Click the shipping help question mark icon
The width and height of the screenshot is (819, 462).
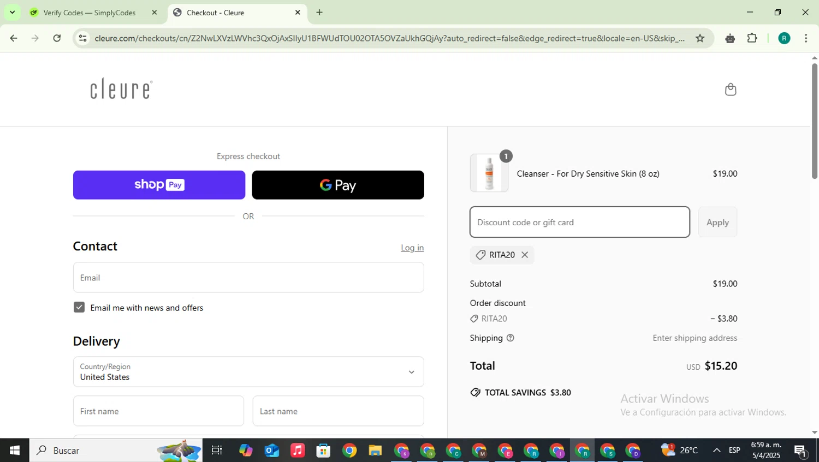[x=511, y=338]
